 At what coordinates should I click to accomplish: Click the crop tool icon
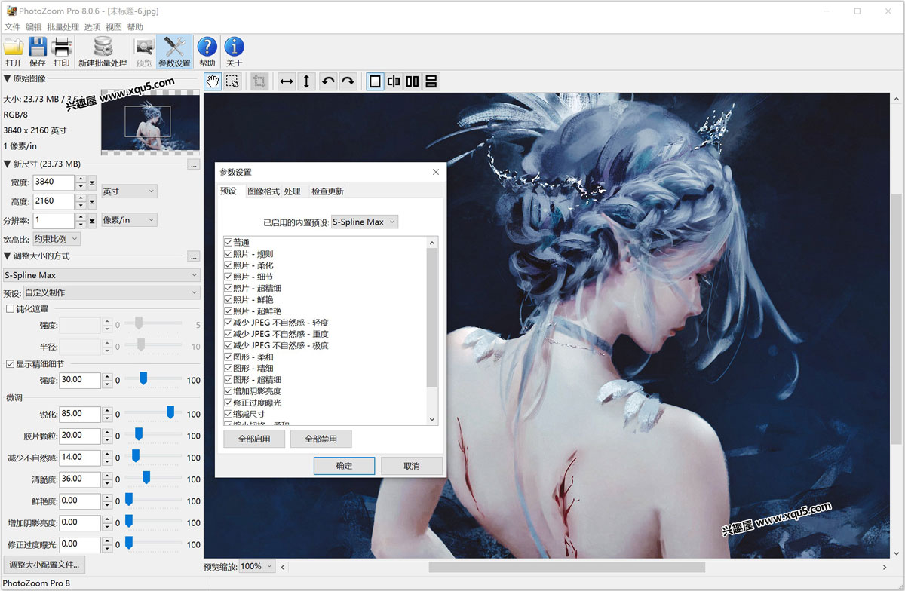click(x=259, y=81)
